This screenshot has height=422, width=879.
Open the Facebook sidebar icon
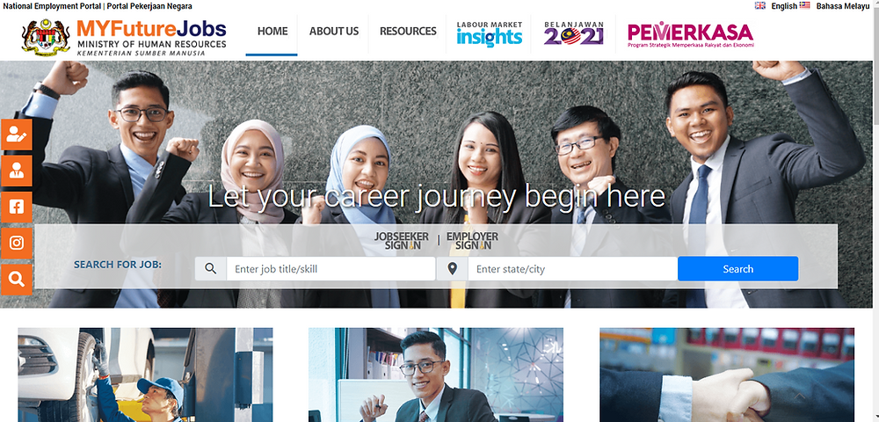pyautogui.click(x=16, y=207)
